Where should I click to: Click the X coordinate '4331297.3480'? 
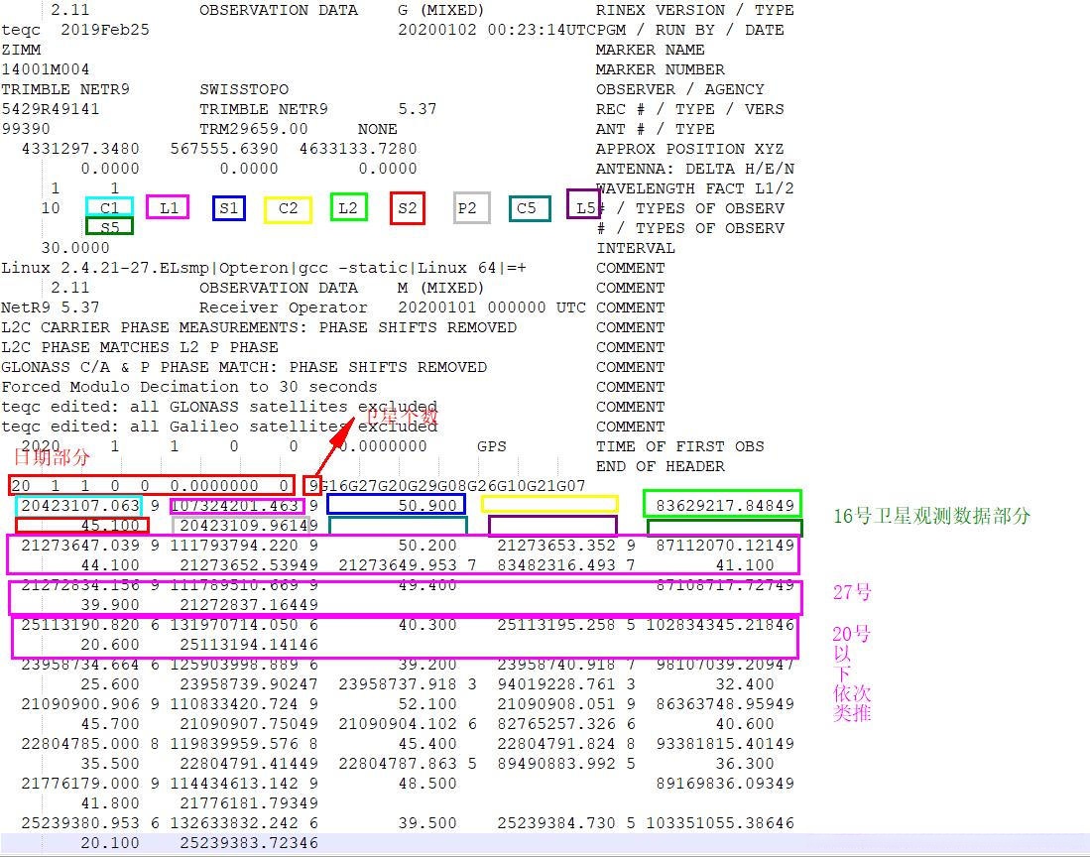(80, 149)
